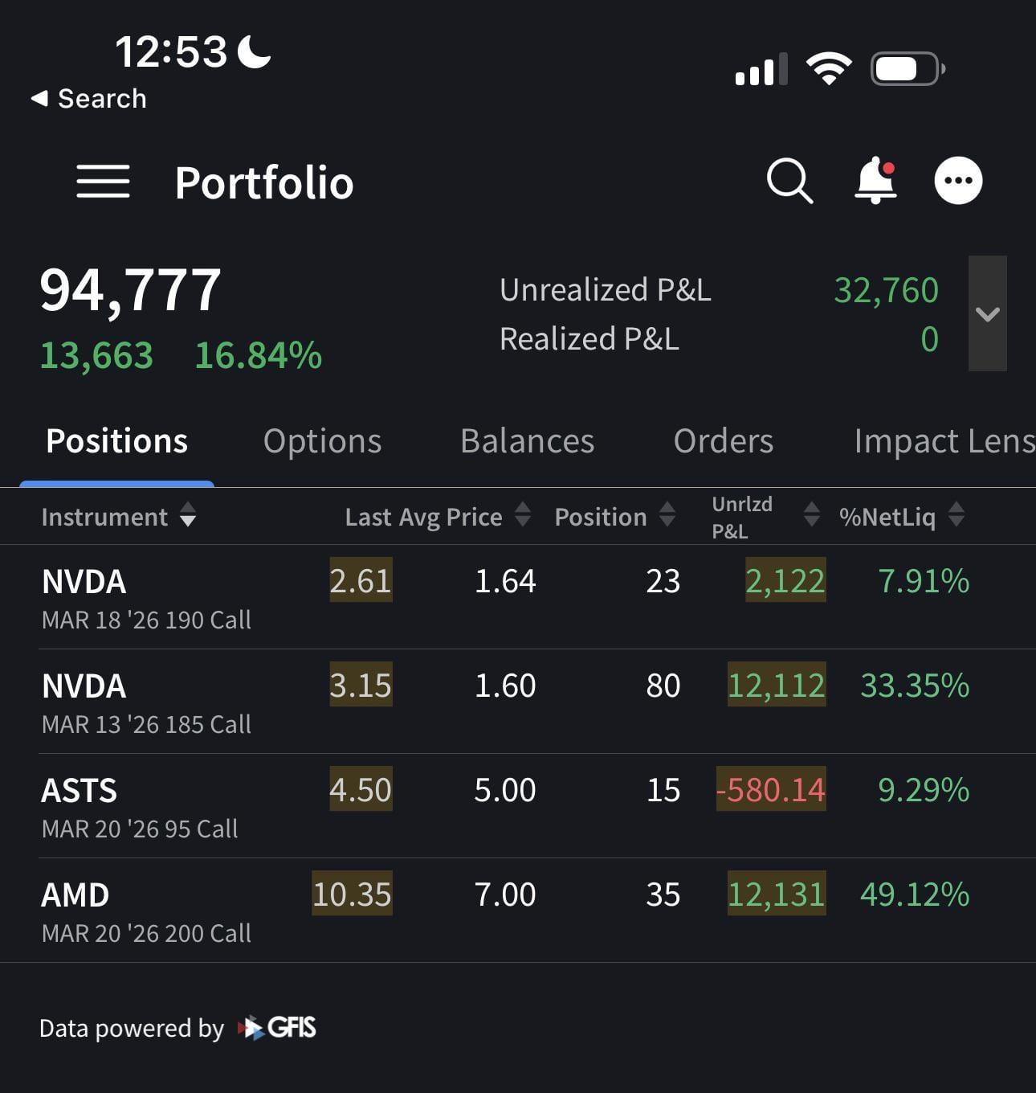Open the Impact Lens tab
The width and height of the screenshot is (1036, 1093).
tap(944, 441)
